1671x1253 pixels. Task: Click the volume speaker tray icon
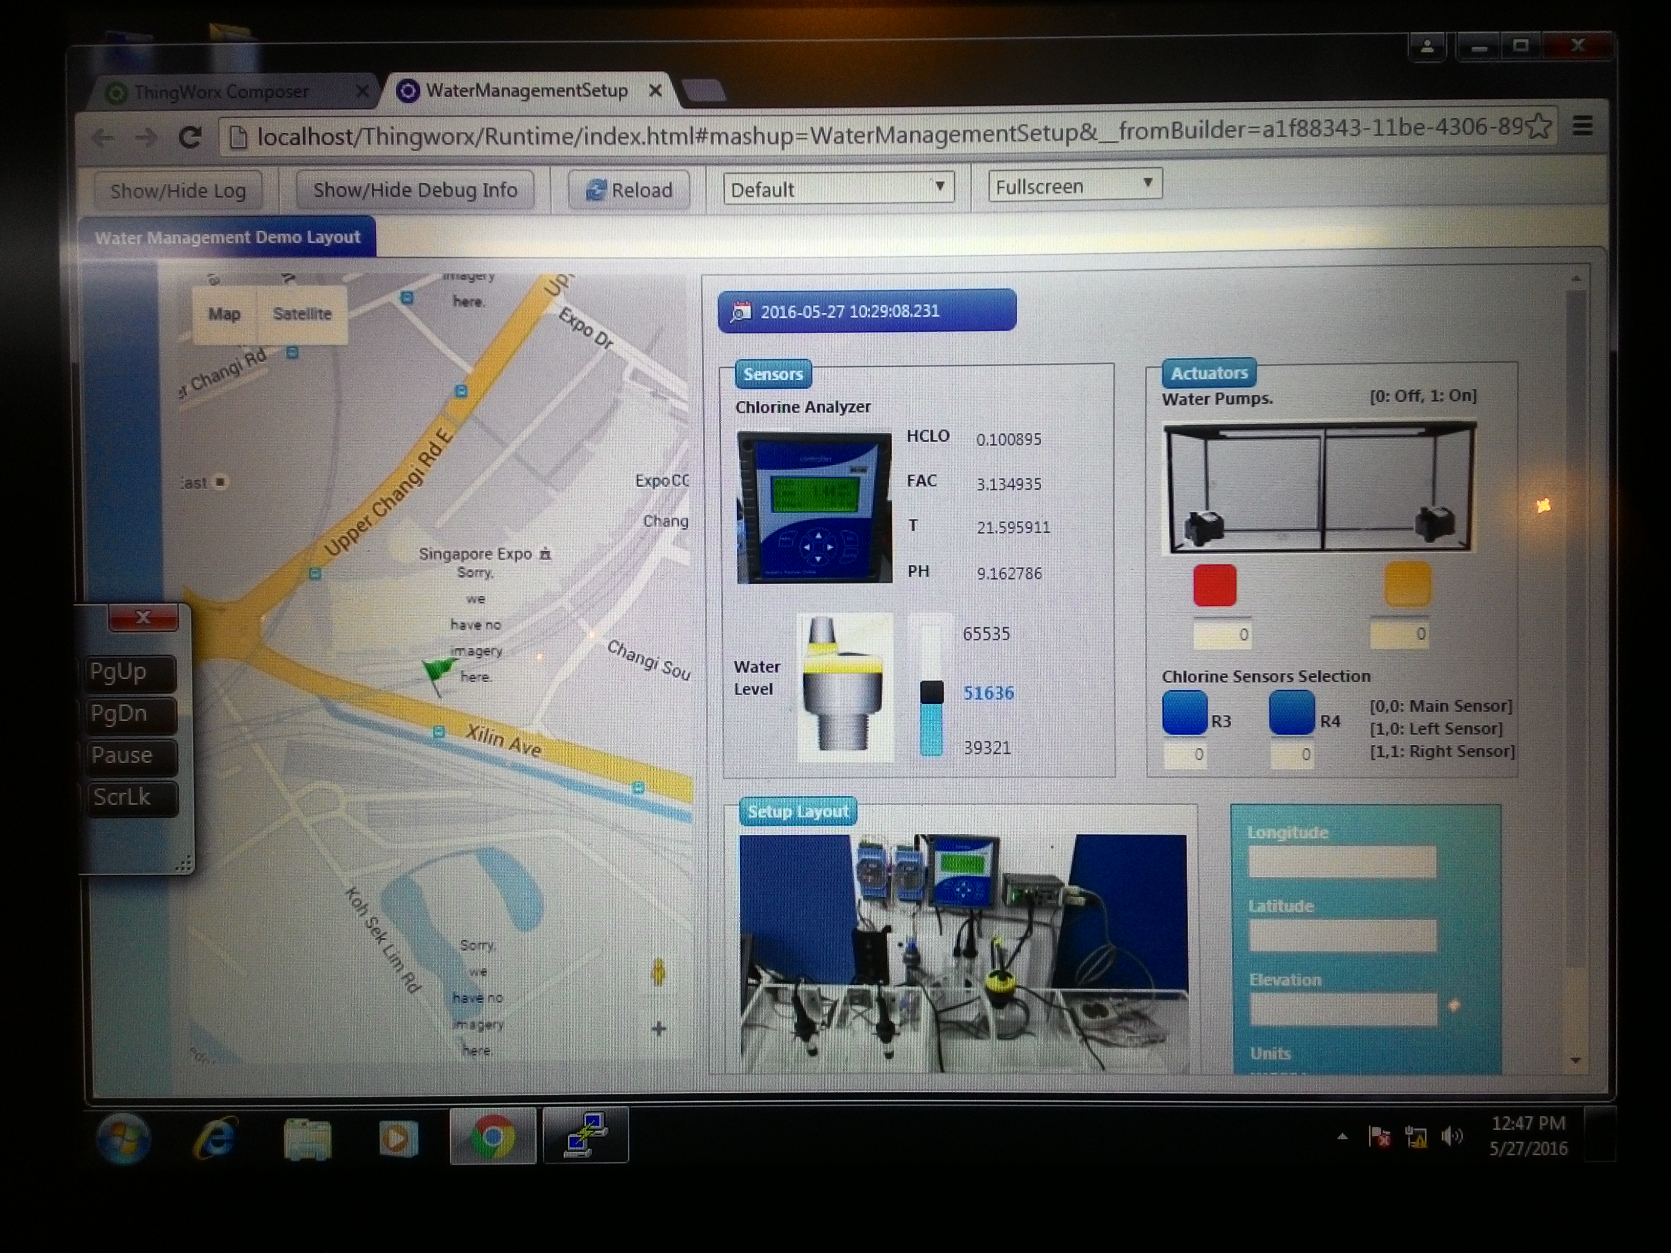click(x=1452, y=1136)
